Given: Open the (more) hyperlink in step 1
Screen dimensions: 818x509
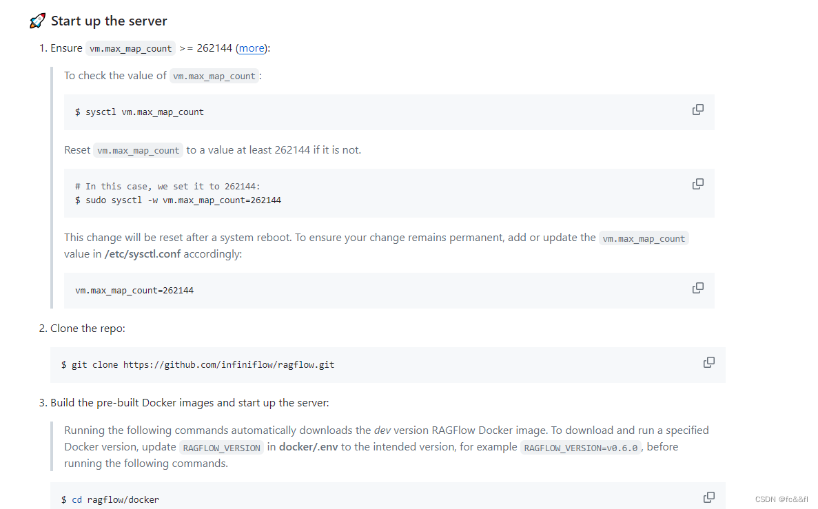Looking at the screenshot, I should (252, 48).
